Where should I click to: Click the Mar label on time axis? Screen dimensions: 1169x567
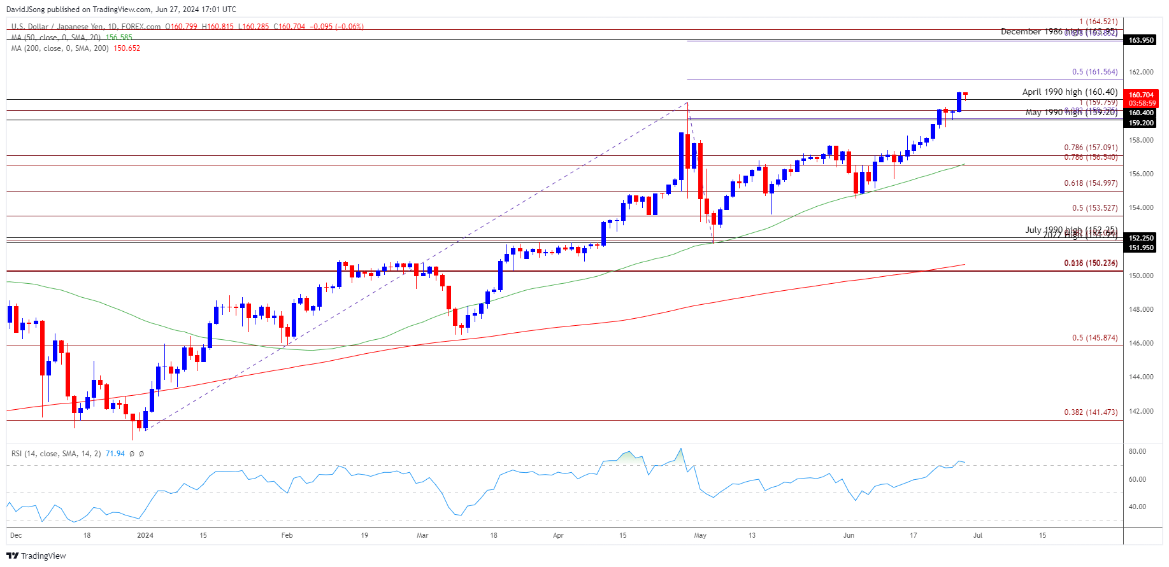click(422, 535)
